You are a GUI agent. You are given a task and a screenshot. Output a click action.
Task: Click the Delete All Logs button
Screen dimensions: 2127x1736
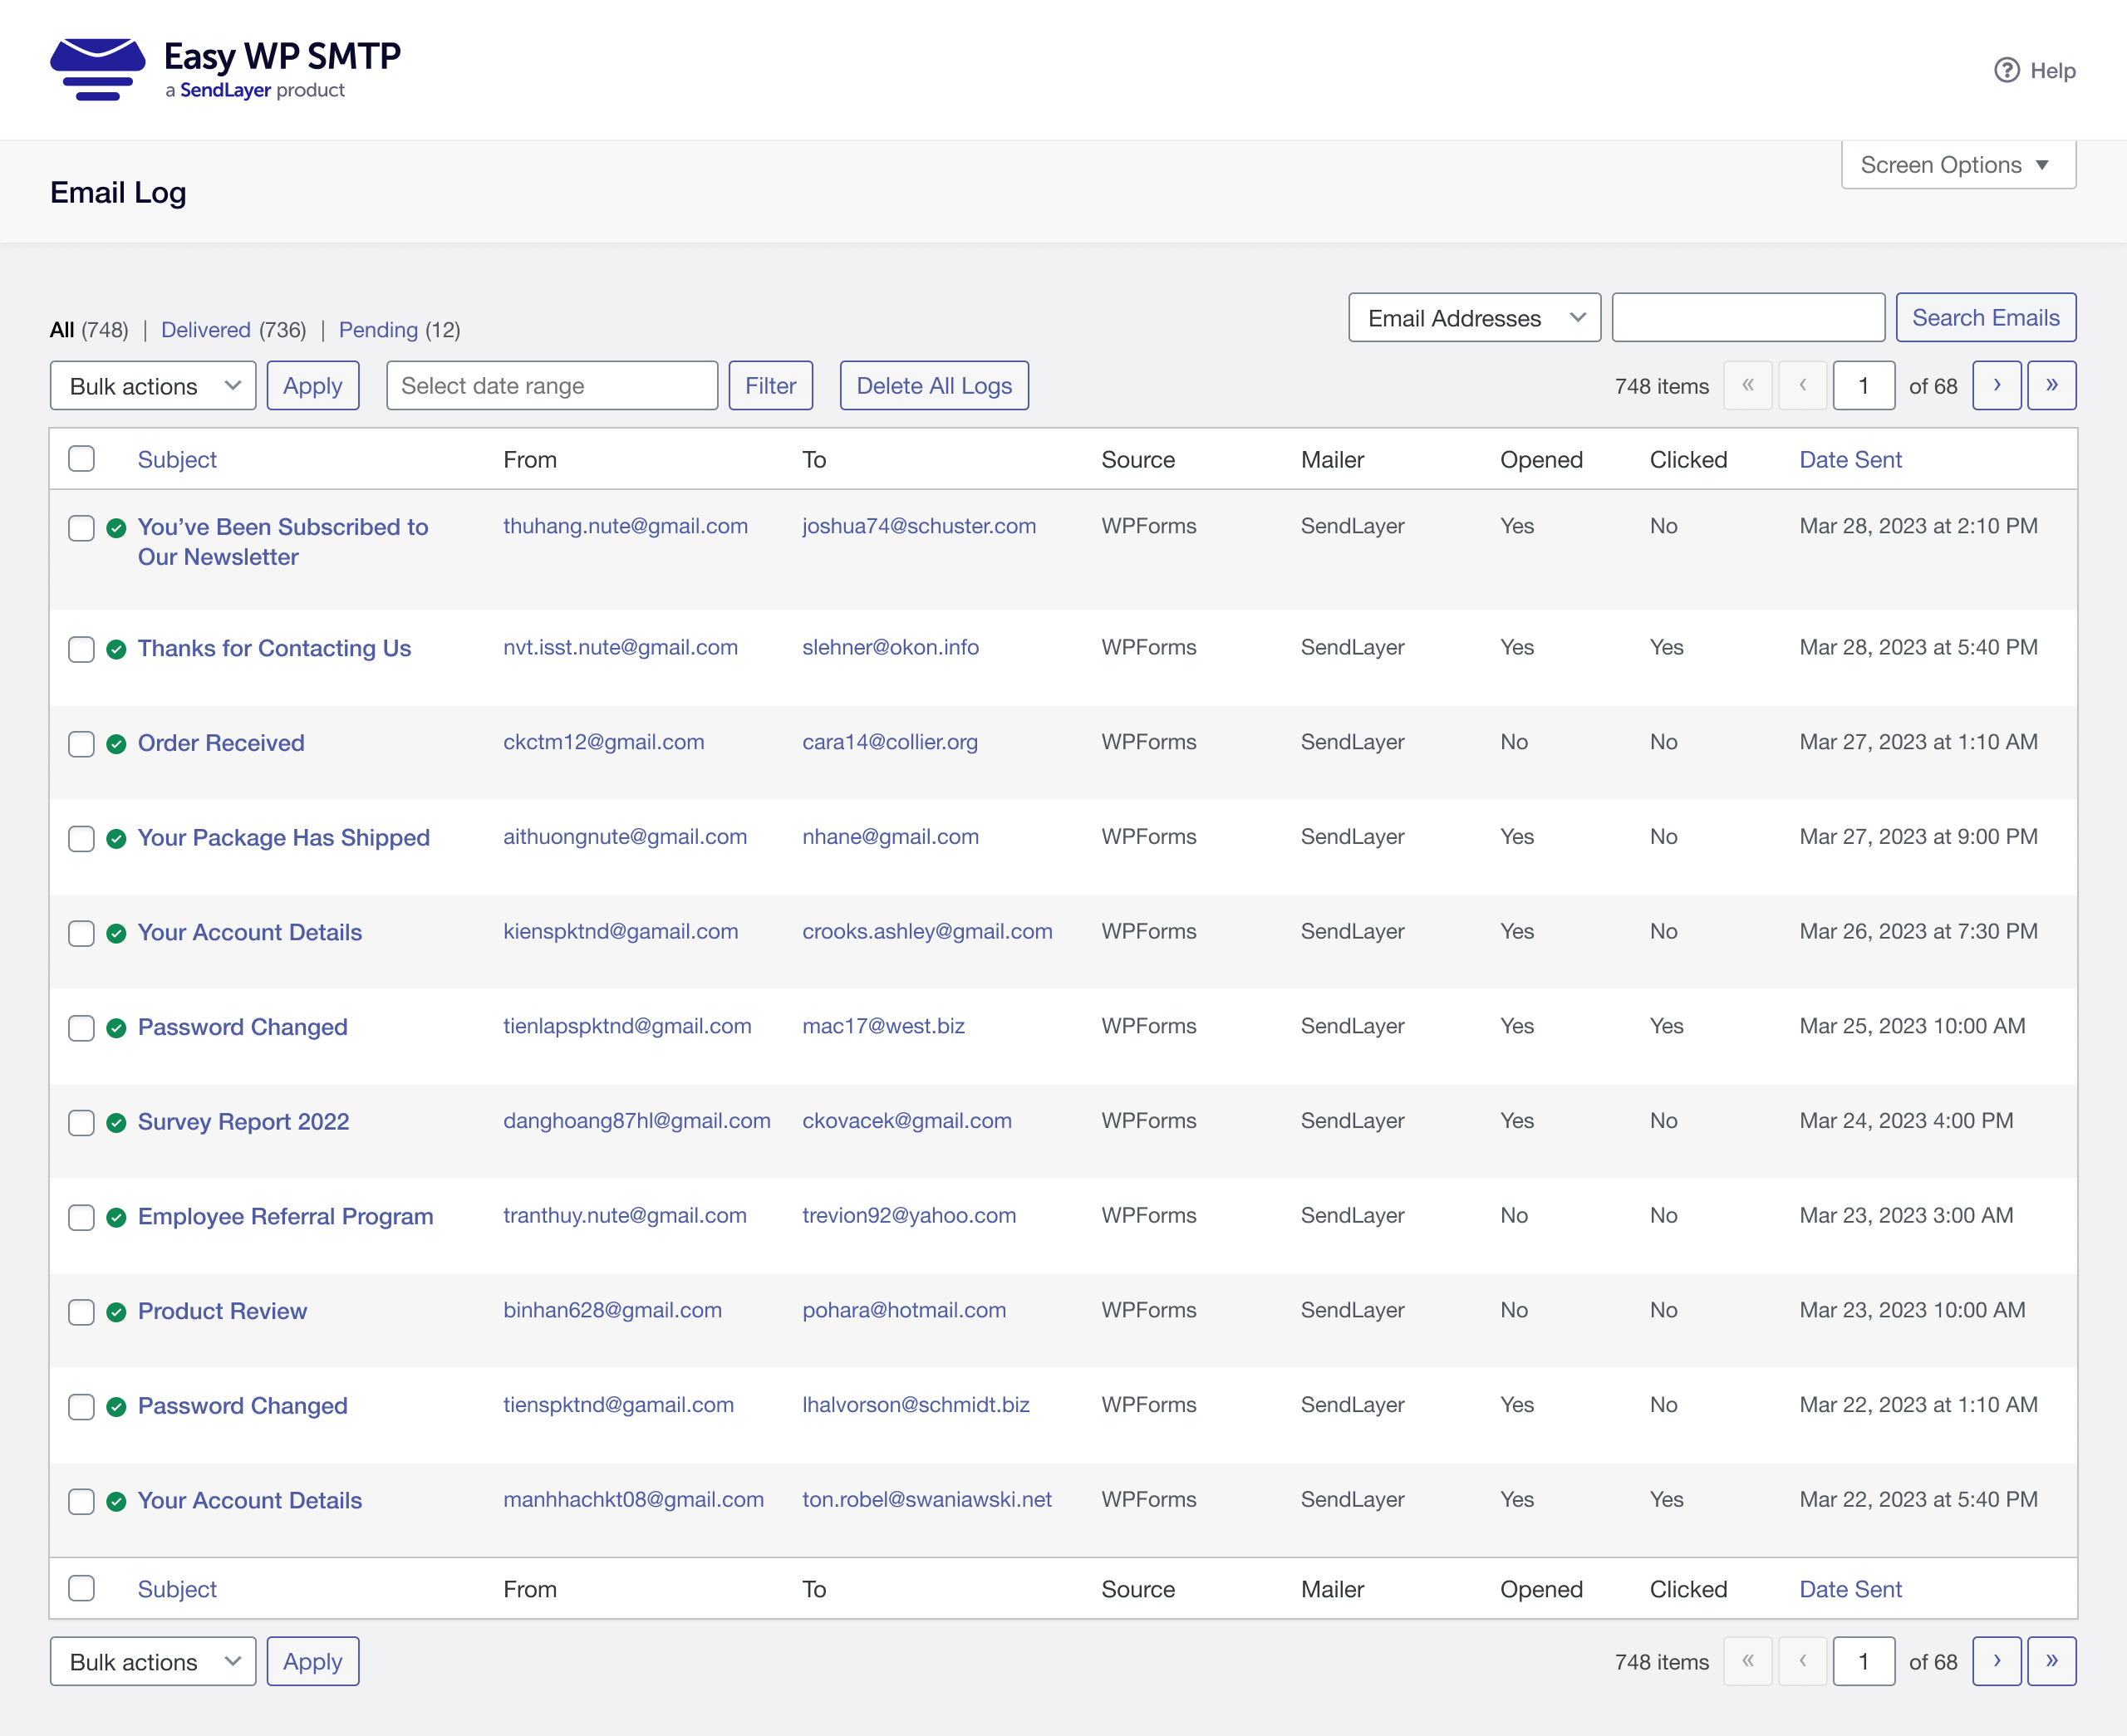pyautogui.click(x=933, y=386)
